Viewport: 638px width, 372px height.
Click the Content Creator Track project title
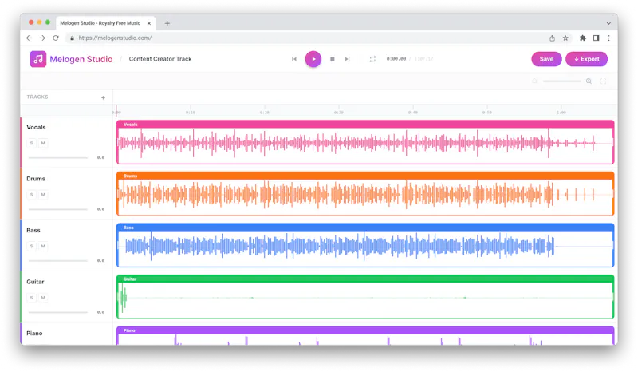point(160,59)
